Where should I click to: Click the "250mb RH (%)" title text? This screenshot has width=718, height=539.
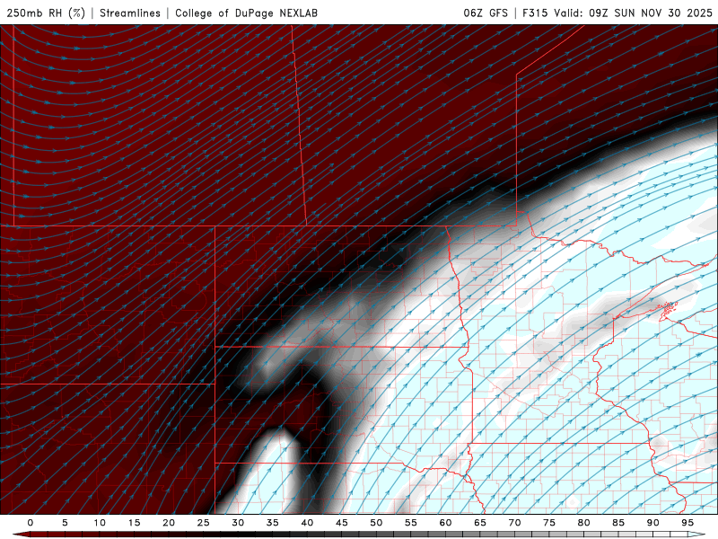pyautogui.click(x=46, y=13)
